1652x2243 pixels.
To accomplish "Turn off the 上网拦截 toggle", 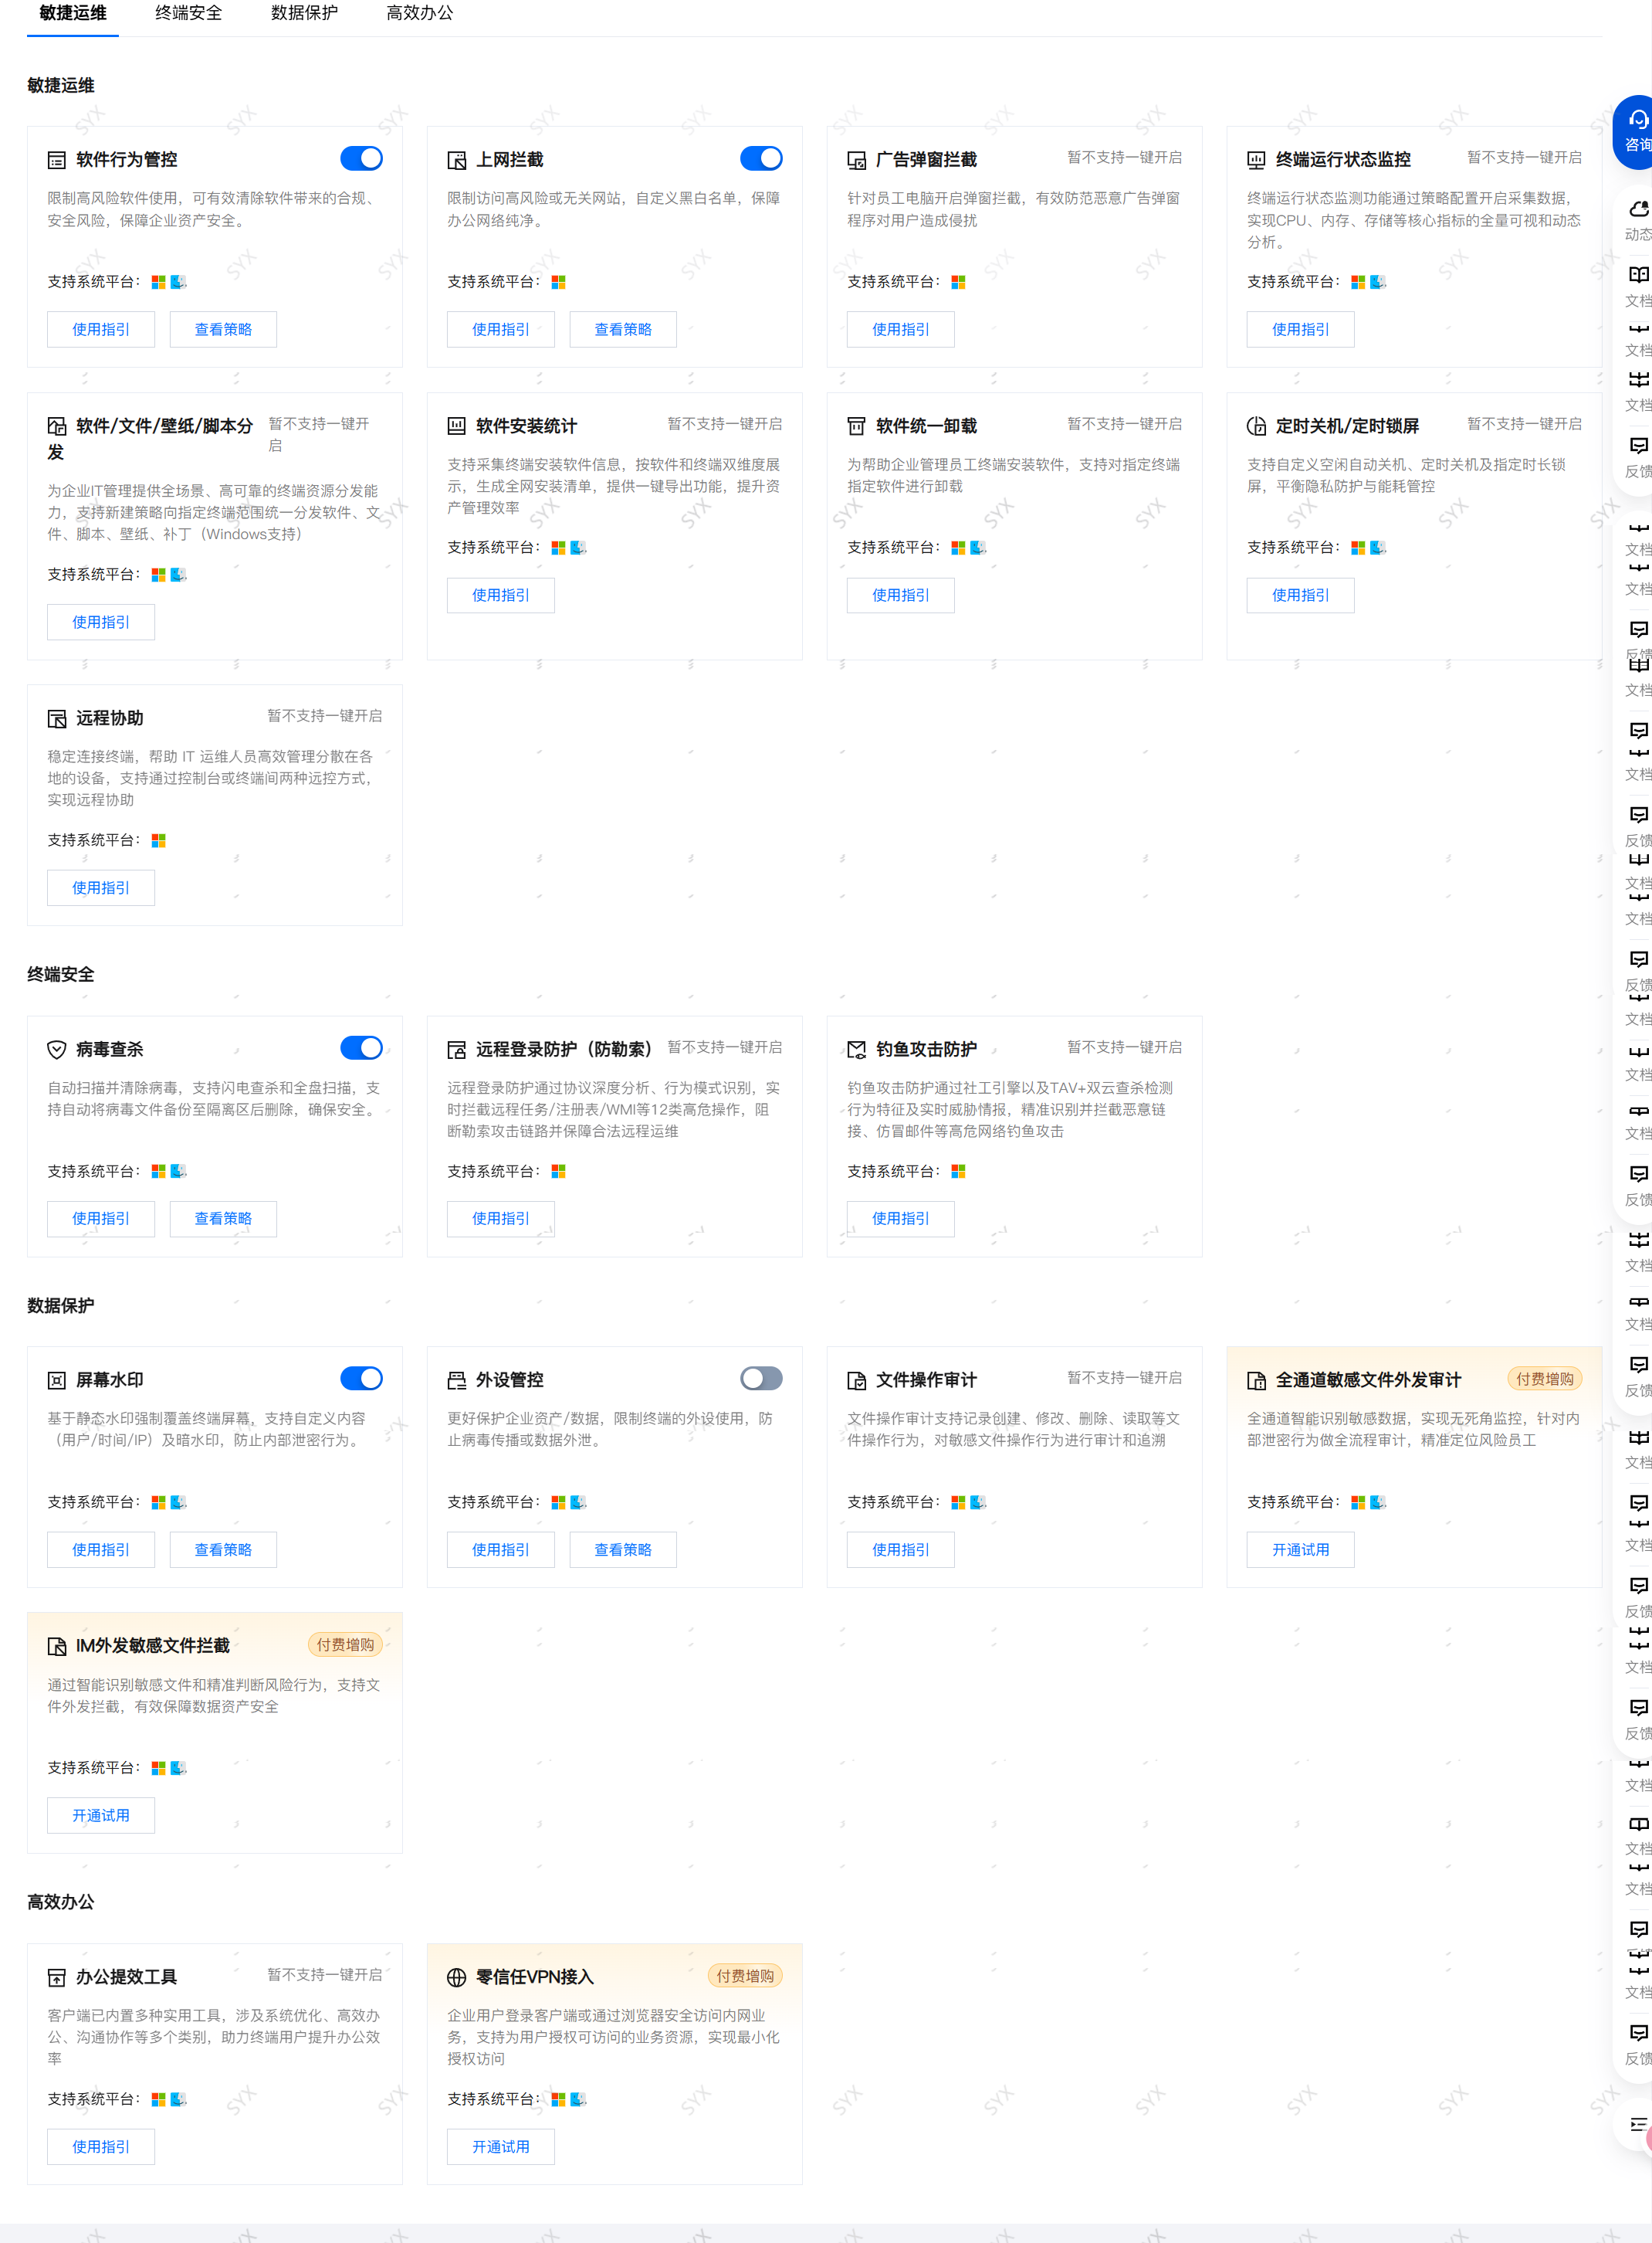I will pyautogui.click(x=761, y=158).
